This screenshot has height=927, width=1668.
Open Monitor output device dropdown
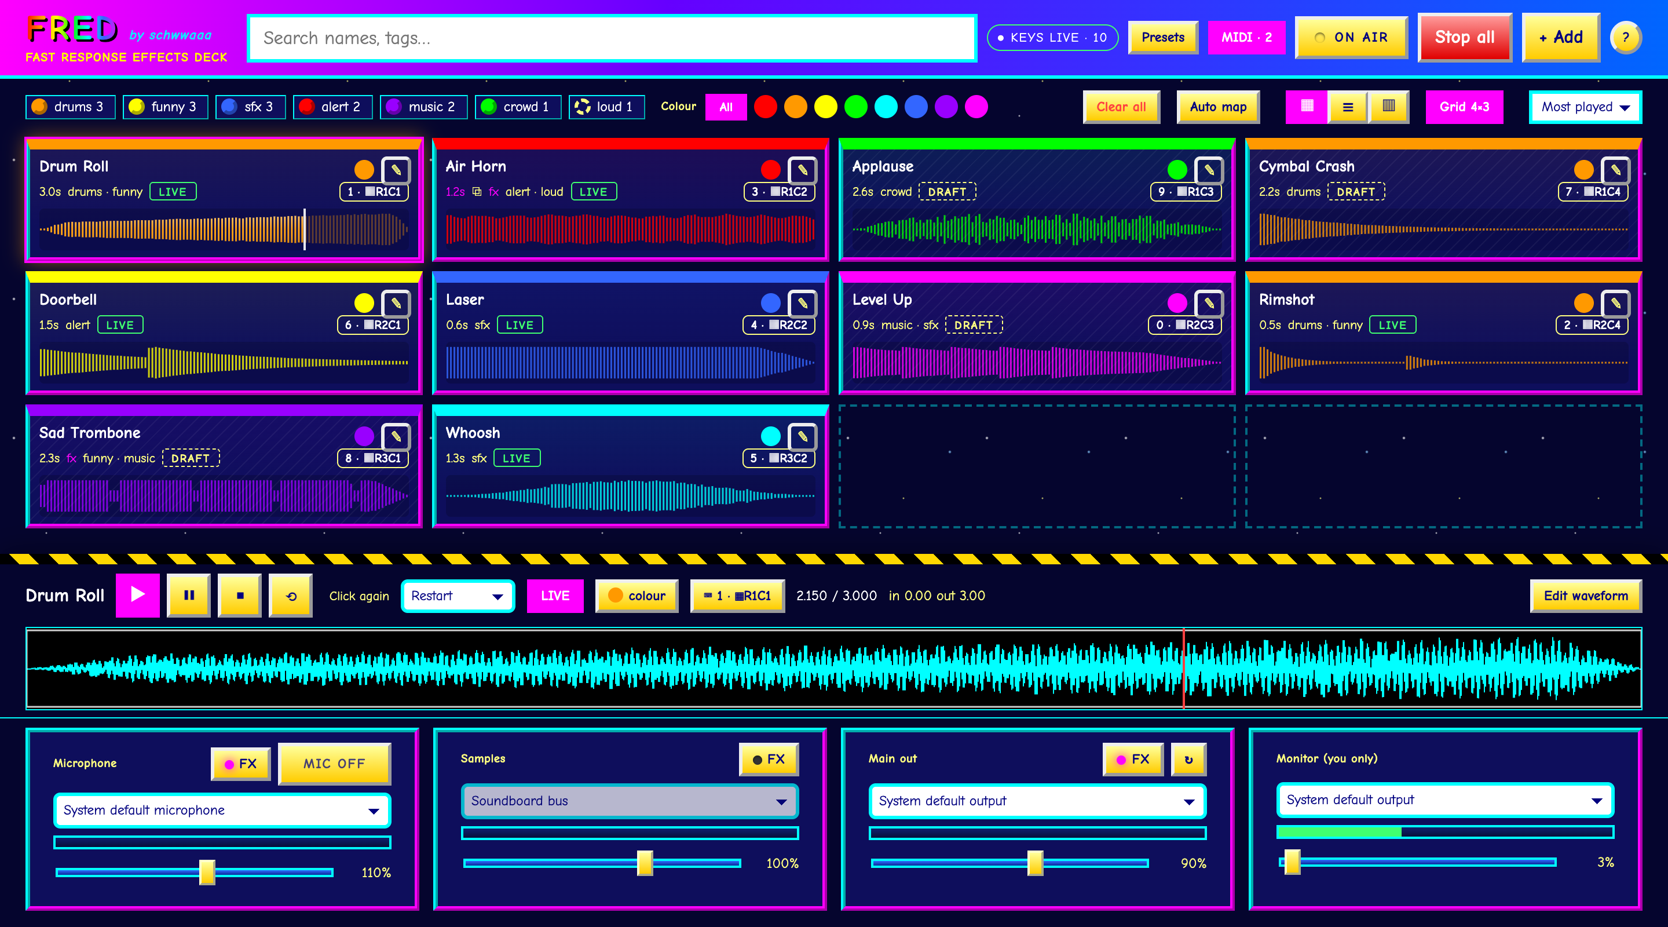[x=1444, y=800]
